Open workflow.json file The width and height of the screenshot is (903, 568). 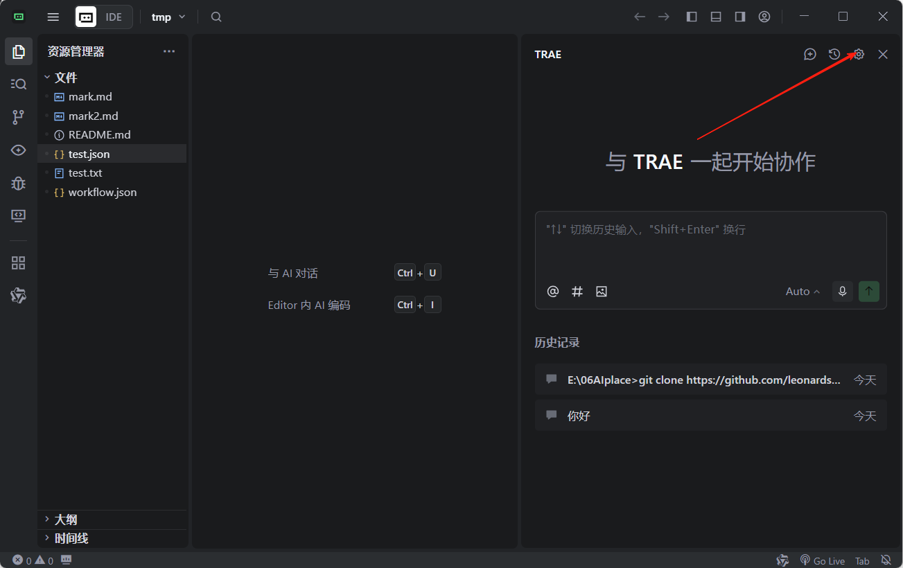[x=112, y=192]
